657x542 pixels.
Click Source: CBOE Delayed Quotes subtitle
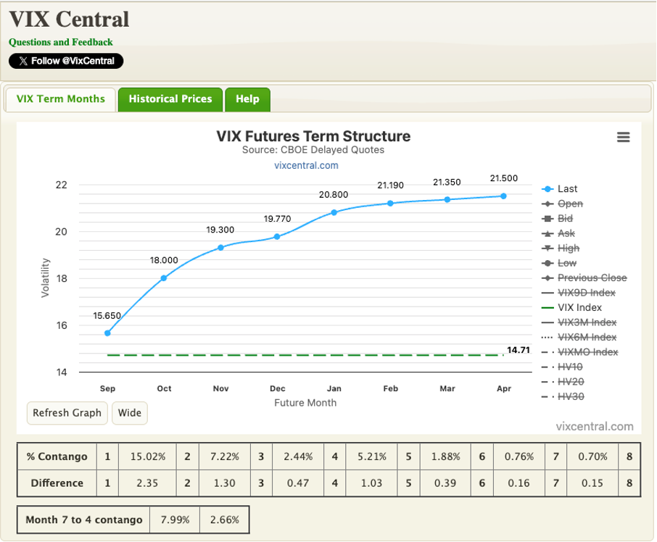pyautogui.click(x=313, y=150)
